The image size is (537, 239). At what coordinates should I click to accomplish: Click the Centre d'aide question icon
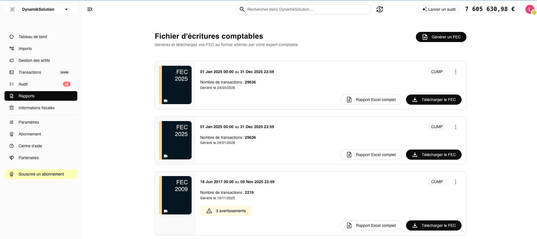tap(12, 146)
